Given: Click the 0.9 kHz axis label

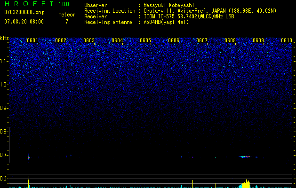Looking at the screenshot, I should [x=3, y=108].
